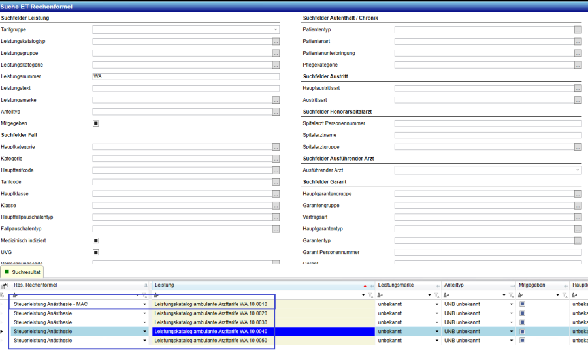Viewport: 588px width, 359px height.
Task: Toggle the Mitgegeben search checkbox
Action: [x=95, y=123]
